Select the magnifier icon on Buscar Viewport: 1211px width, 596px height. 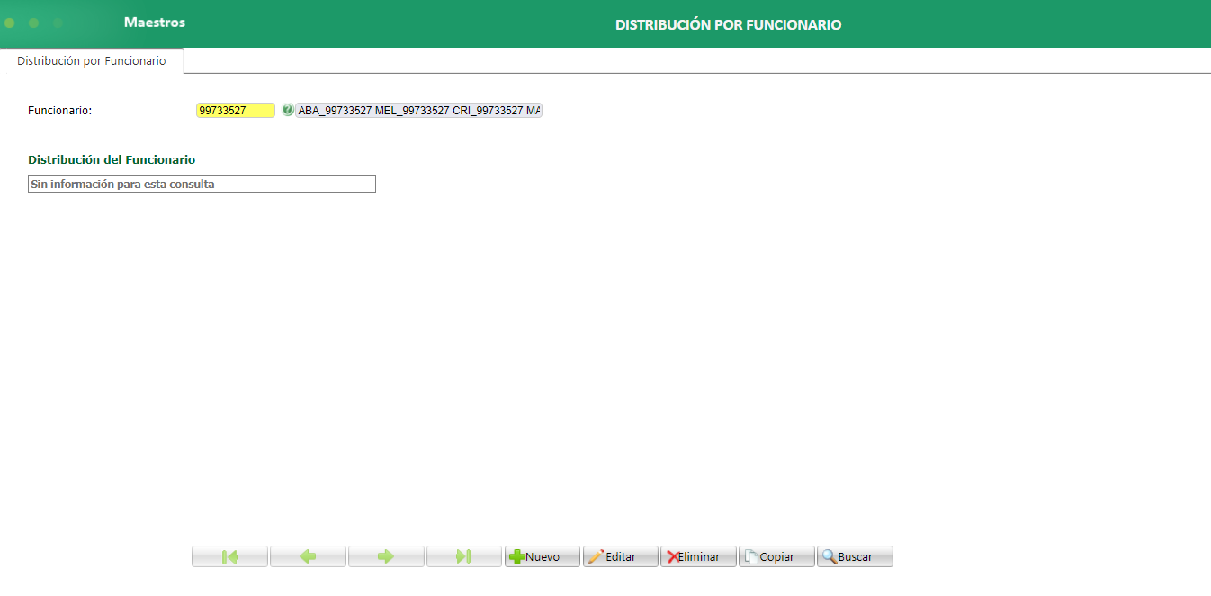pyautogui.click(x=830, y=555)
